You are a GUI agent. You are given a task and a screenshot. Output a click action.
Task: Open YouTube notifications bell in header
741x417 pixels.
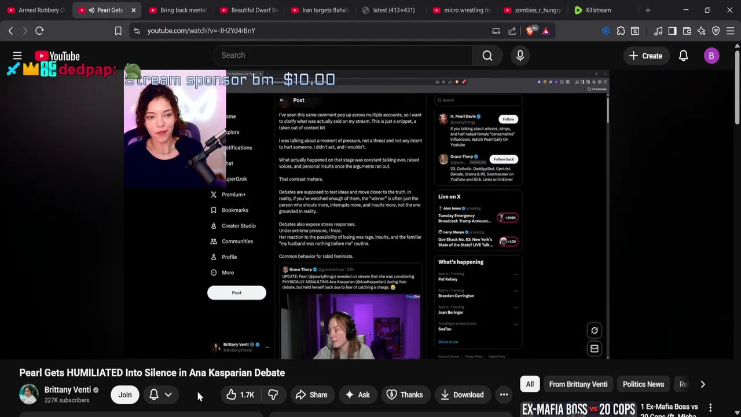[x=683, y=56]
